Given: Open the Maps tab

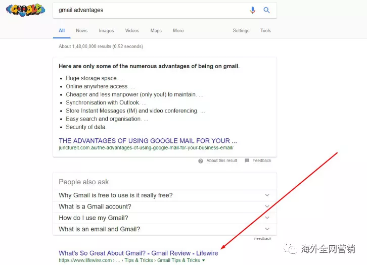Looking at the screenshot, I should point(156,31).
